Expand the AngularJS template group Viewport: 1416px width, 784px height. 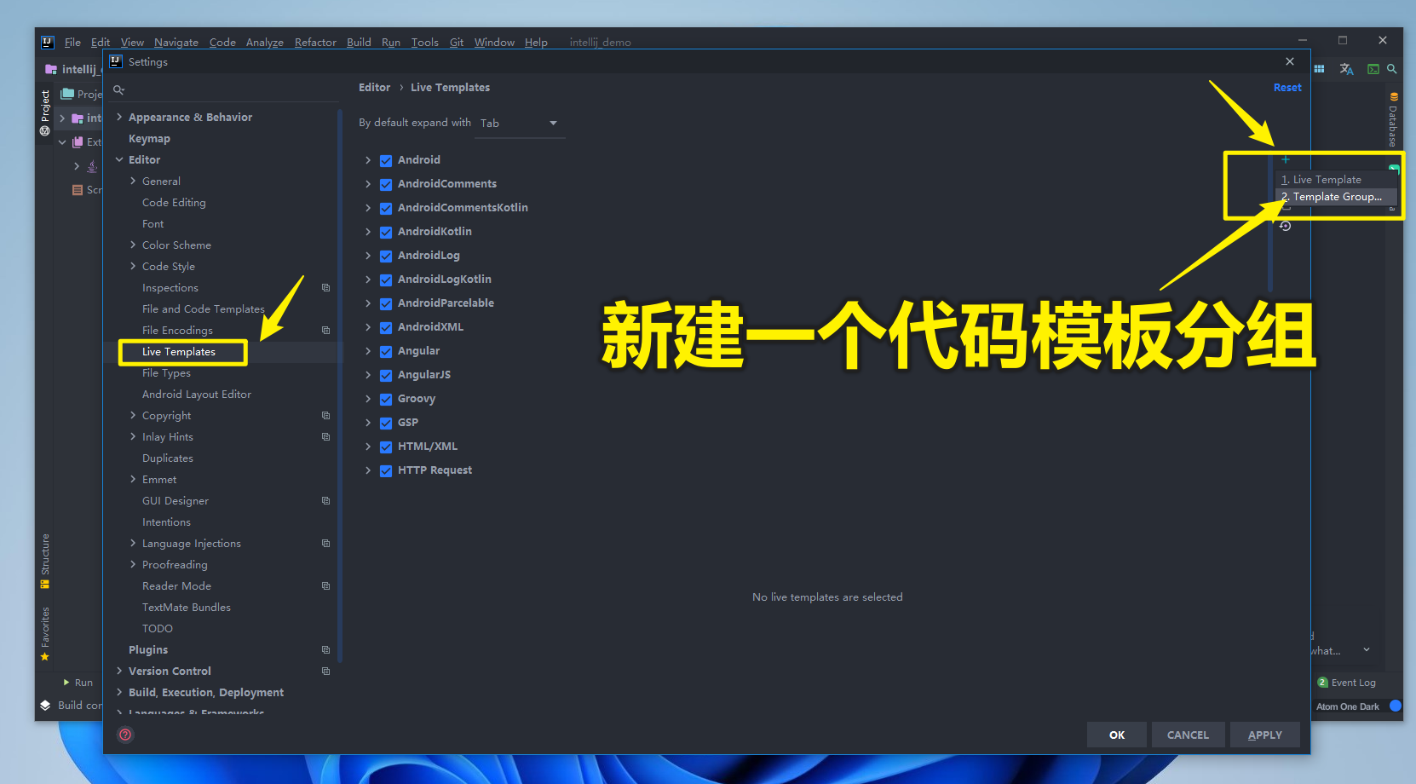pos(368,375)
